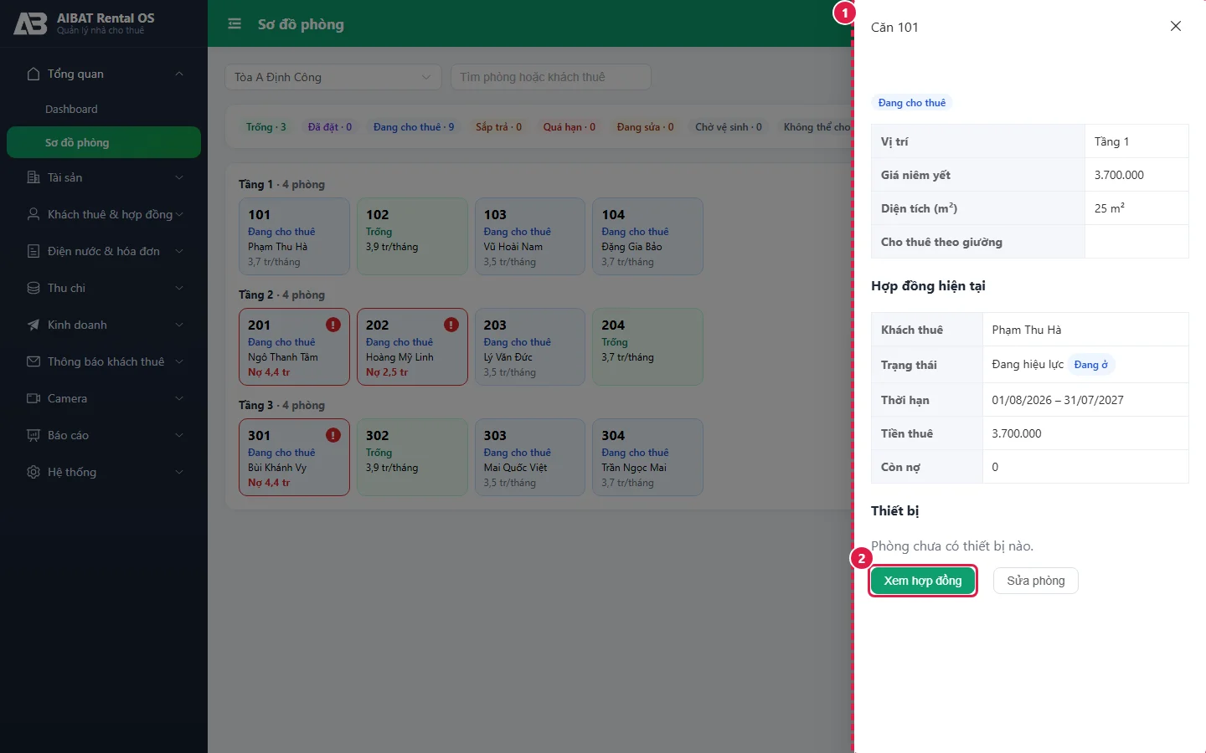Click the Hệ thống gear icon

point(33,472)
